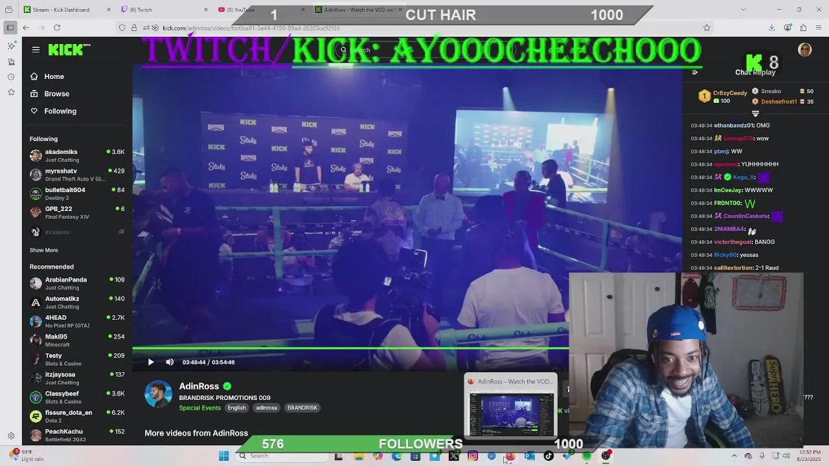Click the AdinRoss channel avatar
This screenshot has height=466, width=829.
(x=158, y=394)
